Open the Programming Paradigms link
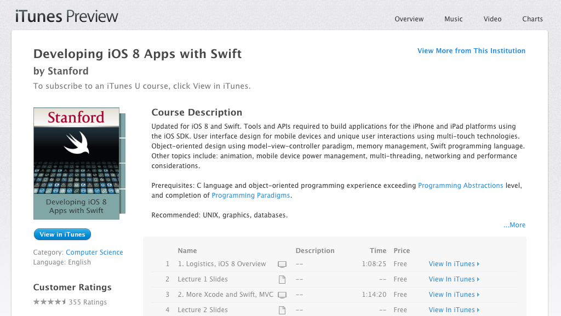The width and height of the screenshot is (561, 316). [251, 195]
